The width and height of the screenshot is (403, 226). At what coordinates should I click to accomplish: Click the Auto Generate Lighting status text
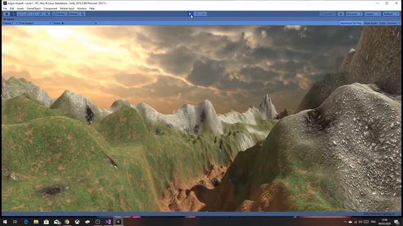click(x=379, y=213)
